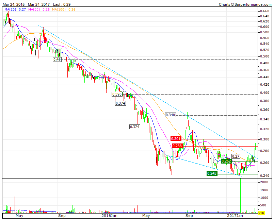Viewport: 274px width, 221px height.
Task: Click the 1000 volume axis value
Action: 264,198
